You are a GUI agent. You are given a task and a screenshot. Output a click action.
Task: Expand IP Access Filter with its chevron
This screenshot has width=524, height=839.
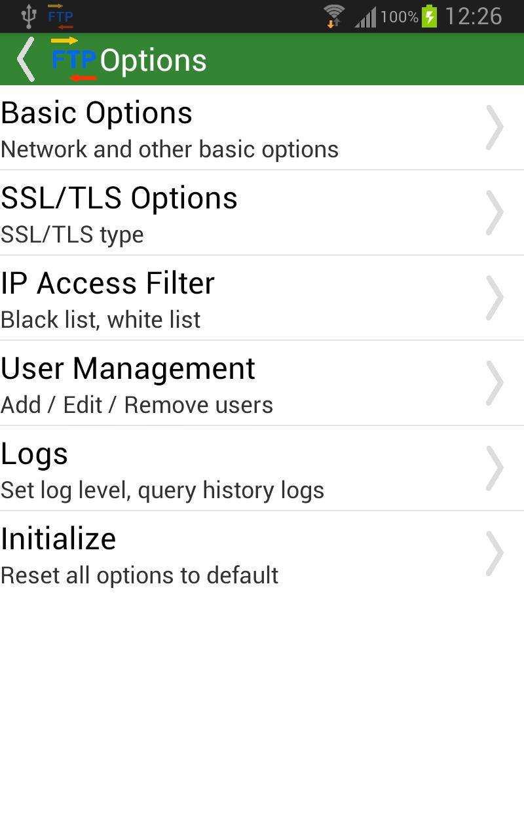pyautogui.click(x=496, y=297)
